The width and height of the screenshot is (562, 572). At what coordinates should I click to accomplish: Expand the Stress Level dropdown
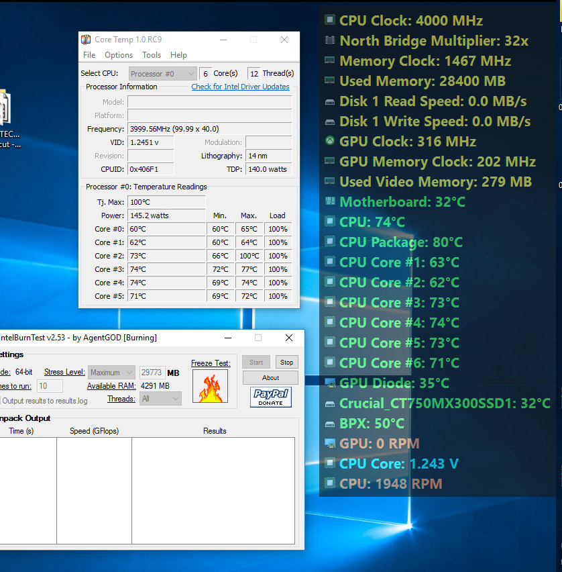112,373
